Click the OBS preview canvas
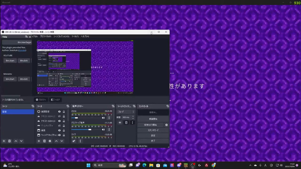301x169 pixels. 85,67
